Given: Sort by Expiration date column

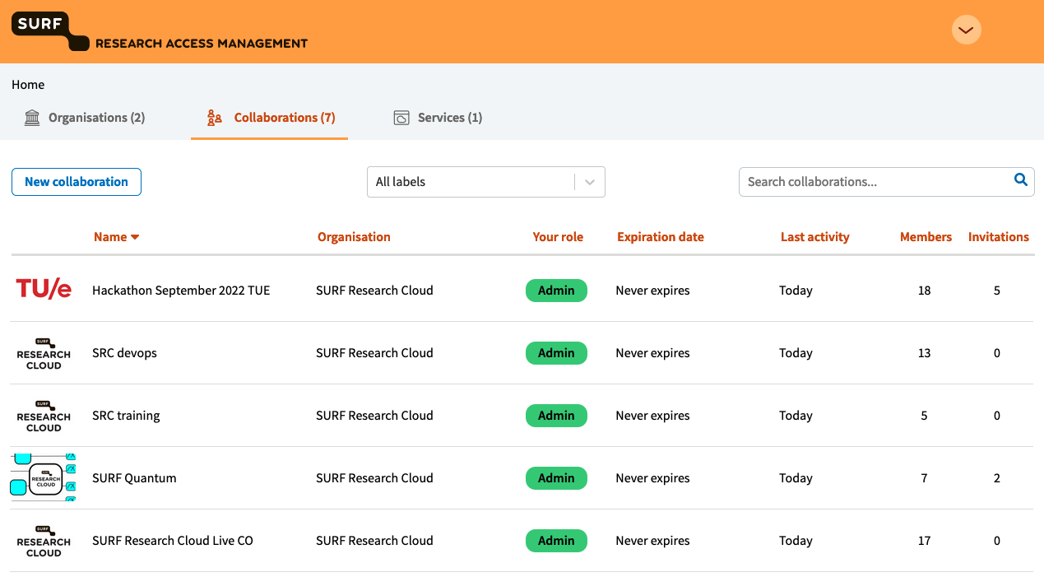Looking at the screenshot, I should tap(661, 237).
